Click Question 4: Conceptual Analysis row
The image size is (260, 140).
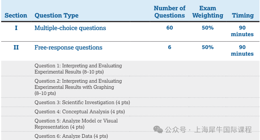(x=80, y=112)
